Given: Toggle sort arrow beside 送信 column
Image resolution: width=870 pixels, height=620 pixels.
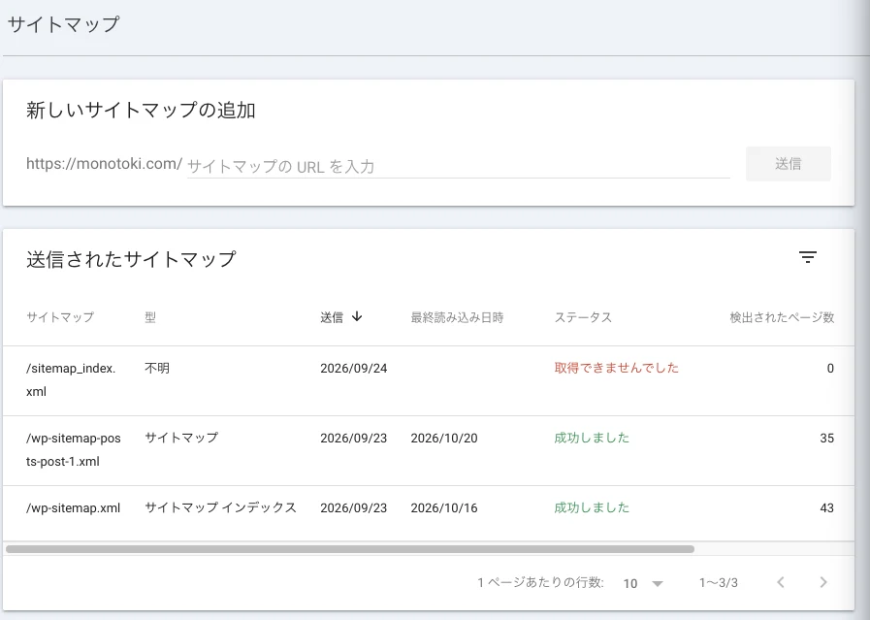Looking at the screenshot, I should tap(357, 317).
